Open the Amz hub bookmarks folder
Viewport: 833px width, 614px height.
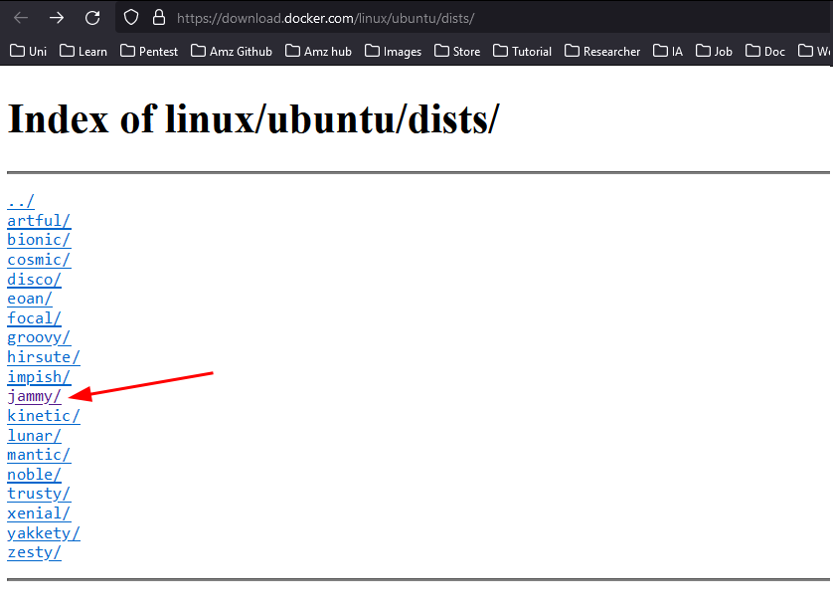[x=318, y=51]
